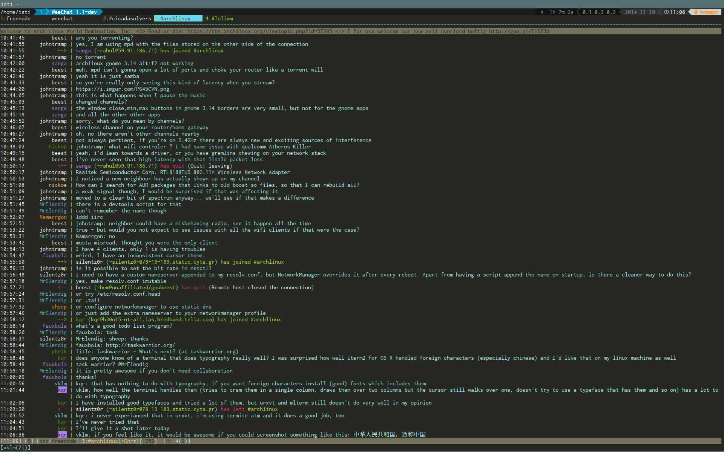This screenshot has height=452, width=724.
Task: Click the irc/freenode plugin label in status bar
Action: (58, 441)
